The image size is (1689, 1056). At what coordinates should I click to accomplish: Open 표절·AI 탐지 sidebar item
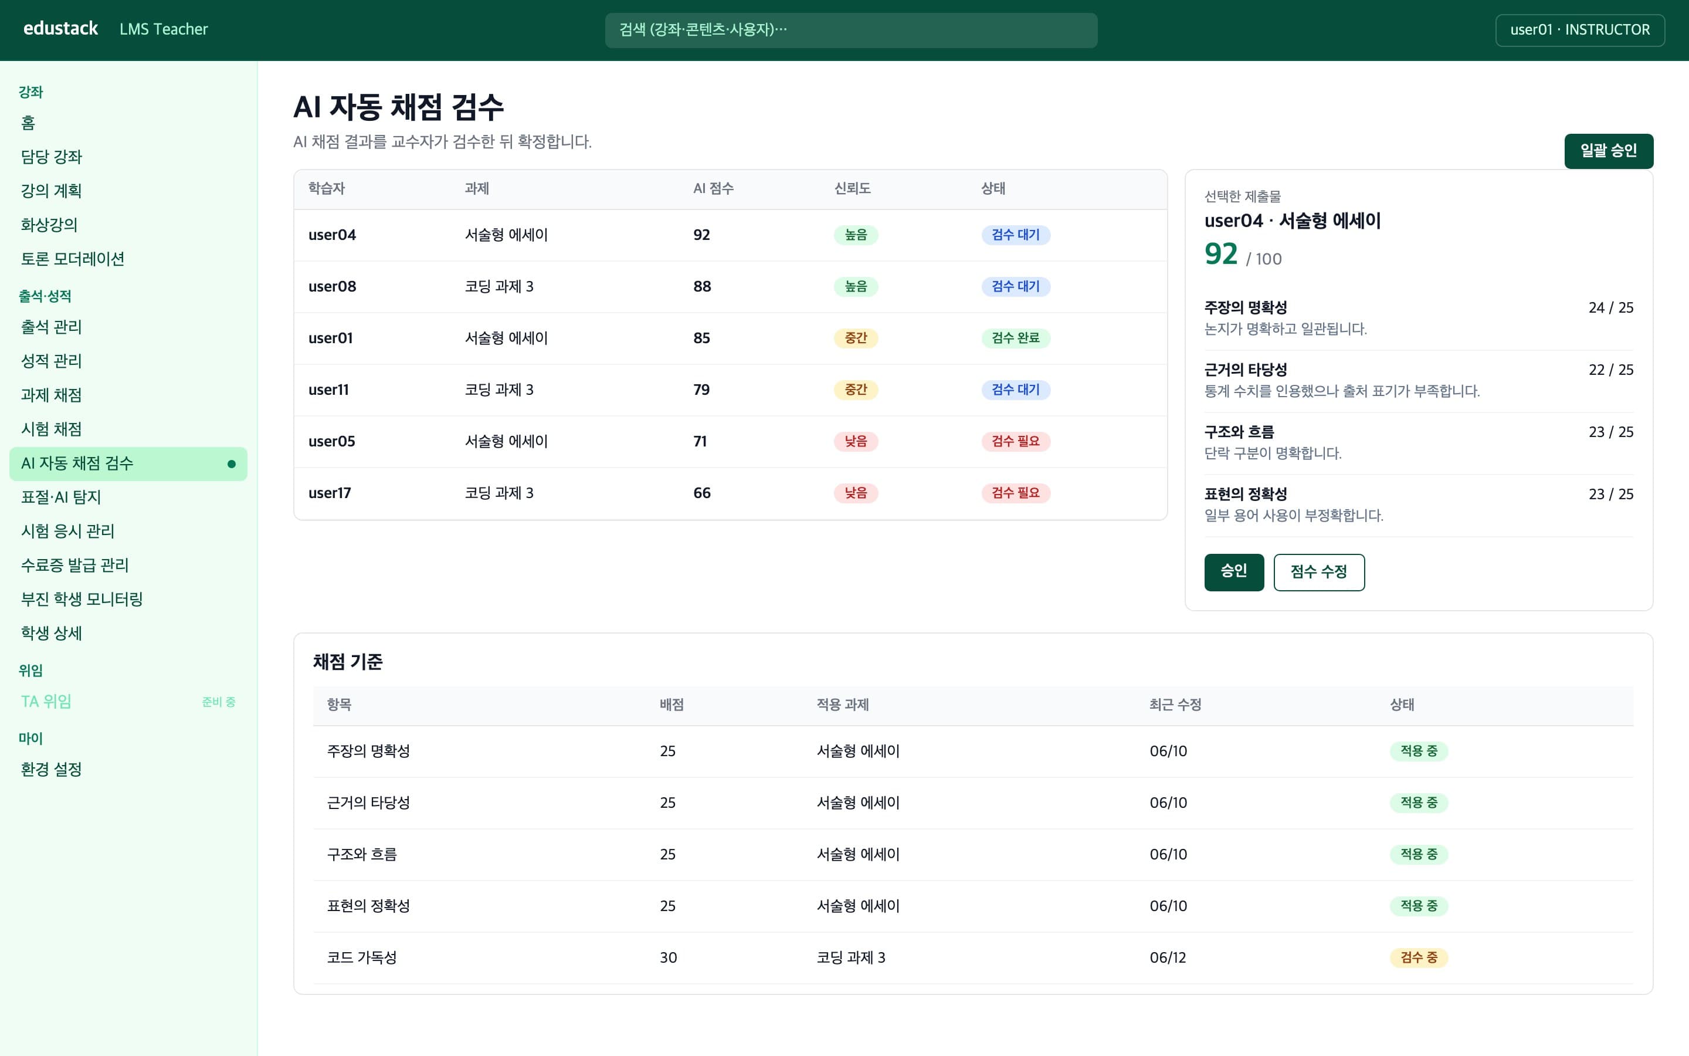point(128,497)
